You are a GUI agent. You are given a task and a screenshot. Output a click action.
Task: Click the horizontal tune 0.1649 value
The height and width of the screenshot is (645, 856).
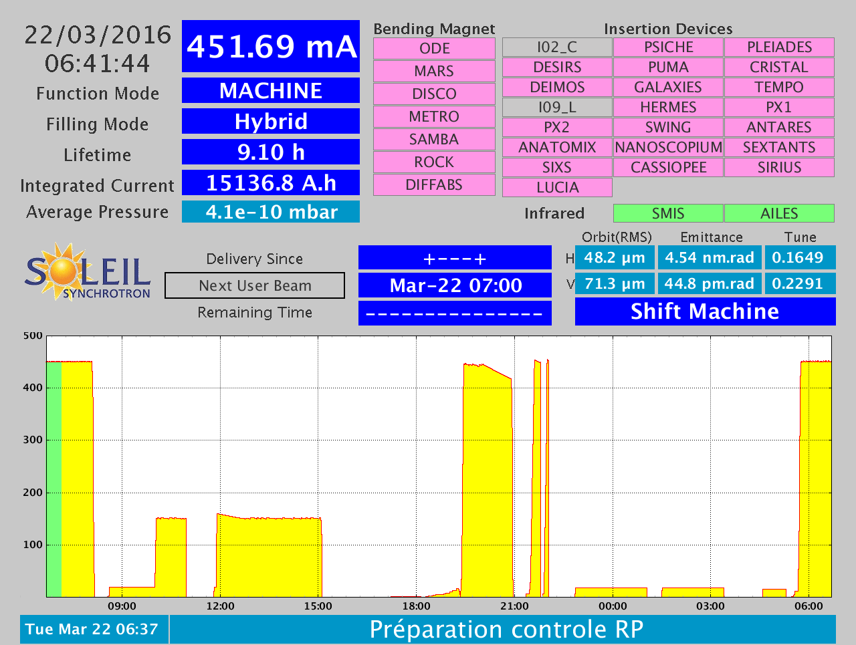800,257
